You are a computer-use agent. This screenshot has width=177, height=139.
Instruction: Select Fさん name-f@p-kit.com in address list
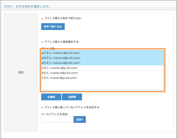tap(103, 78)
